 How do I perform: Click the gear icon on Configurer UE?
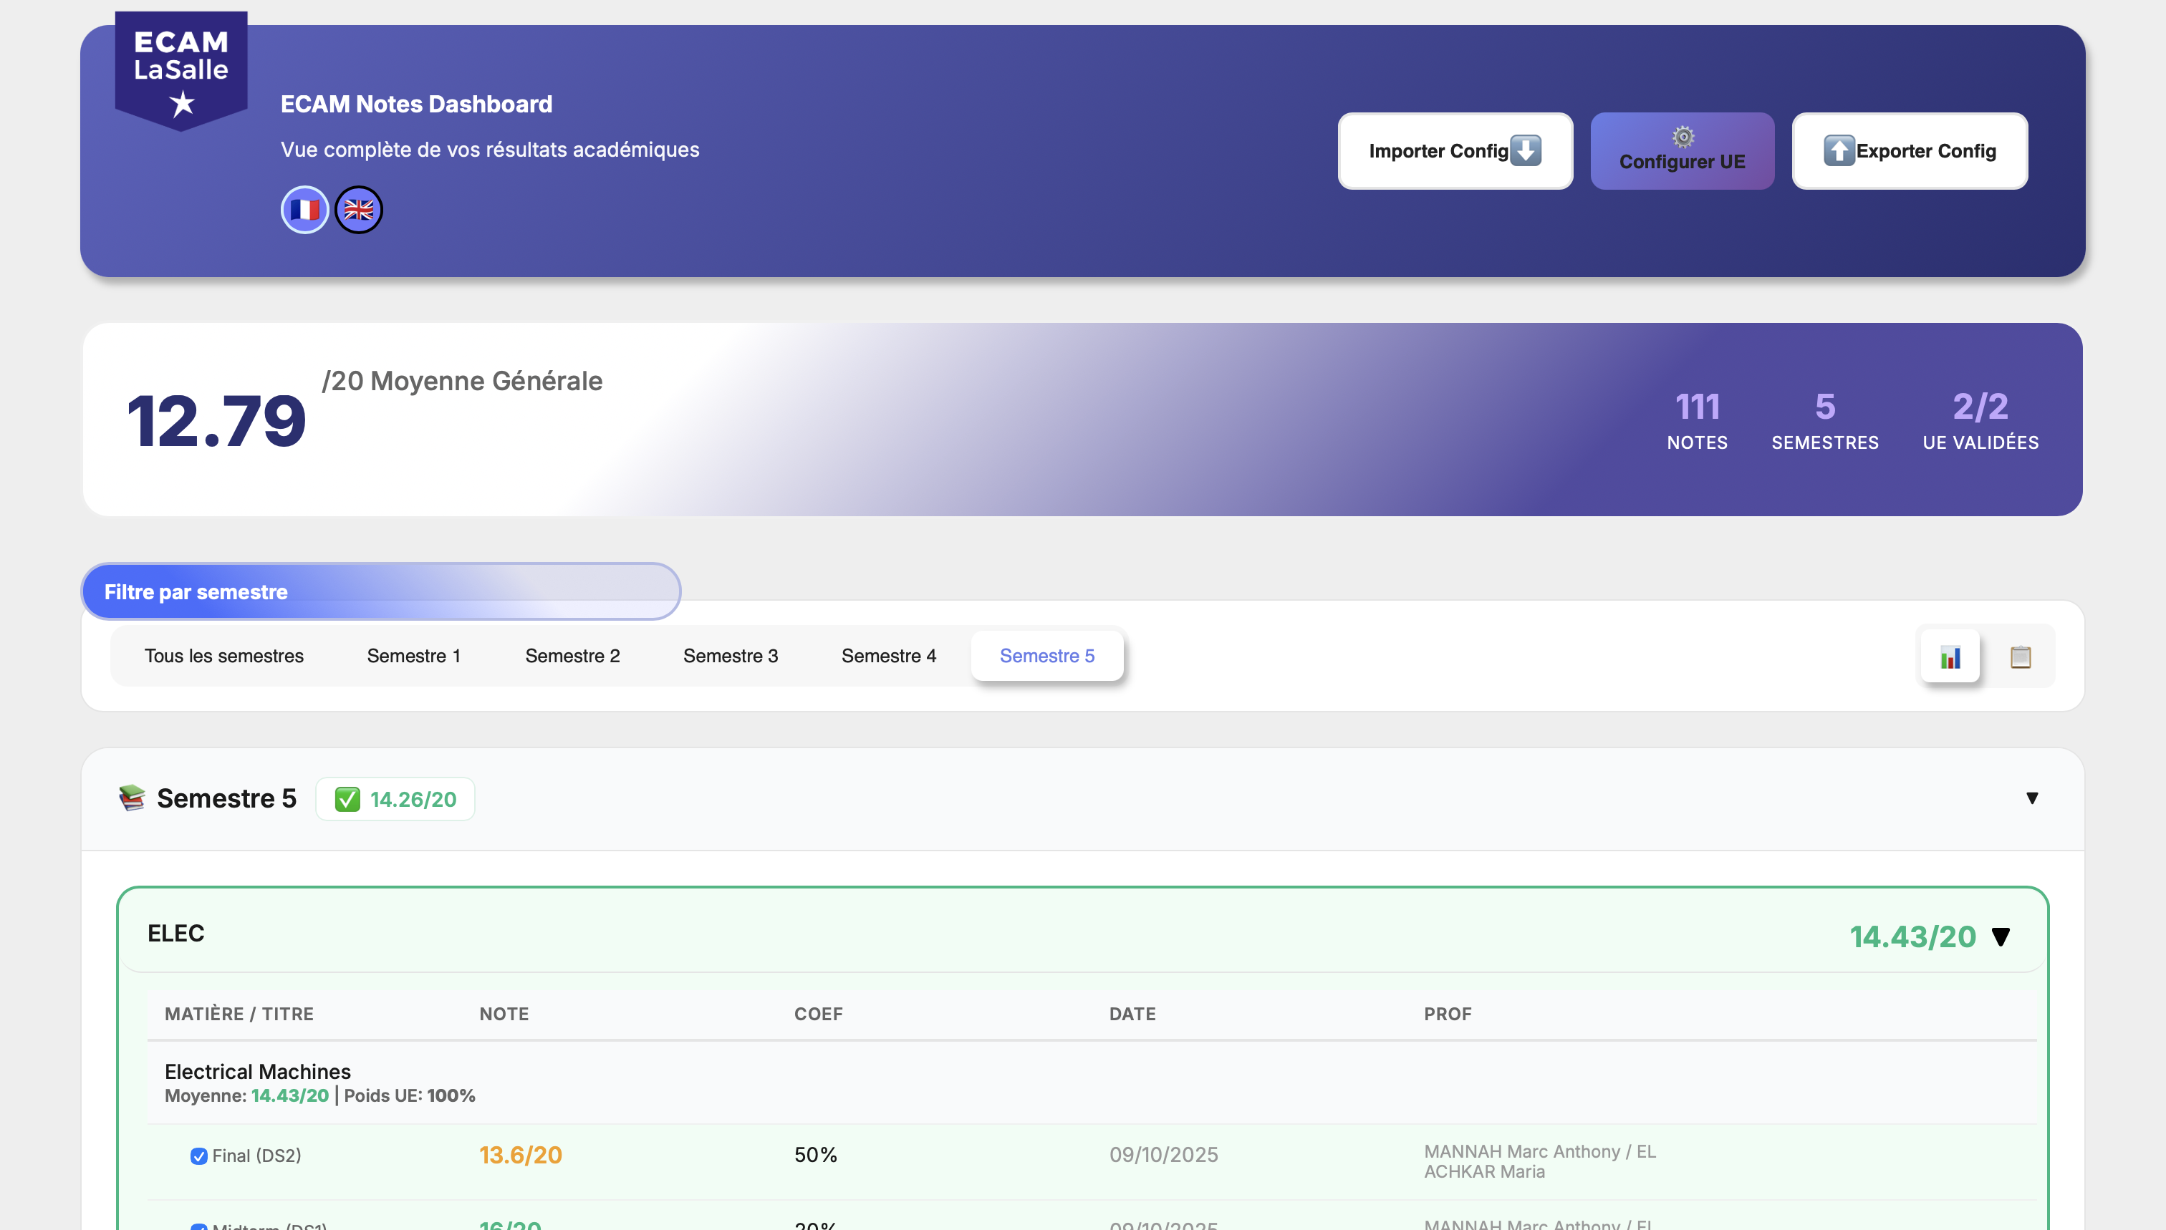1683,135
